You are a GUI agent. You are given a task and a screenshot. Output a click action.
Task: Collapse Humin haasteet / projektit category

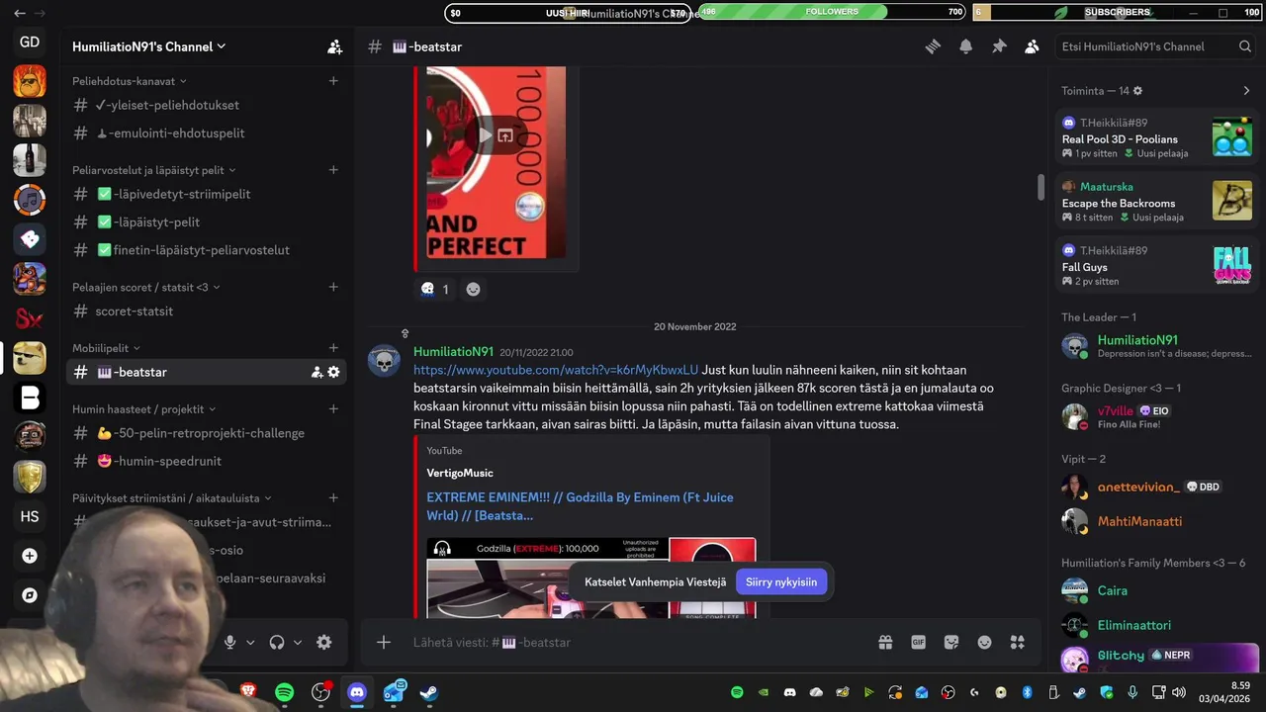click(143, 408)
